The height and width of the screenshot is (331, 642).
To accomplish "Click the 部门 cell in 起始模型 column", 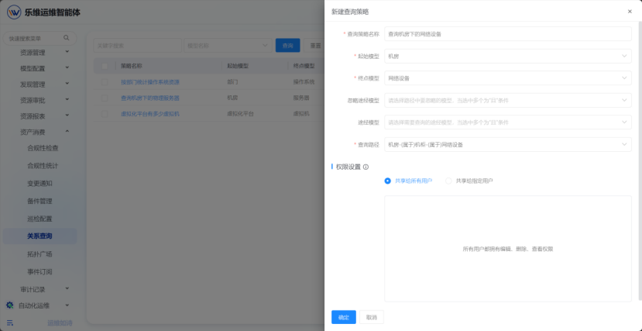I will coord(232,82).
